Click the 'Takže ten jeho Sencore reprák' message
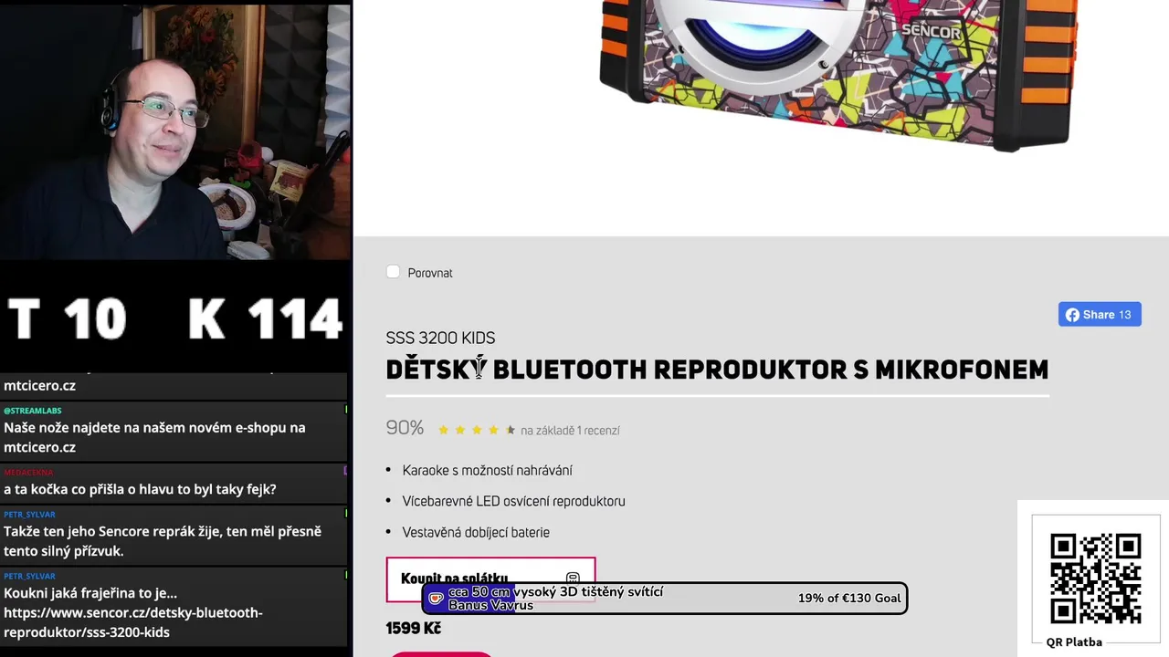The width and height of the screenshot is (1169, 657). point(163,541)
